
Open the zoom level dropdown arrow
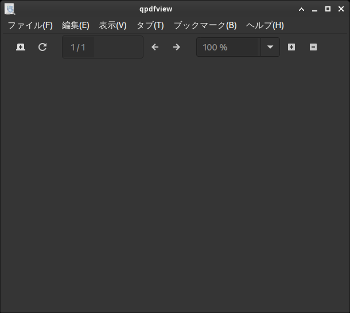click(270, 47)
